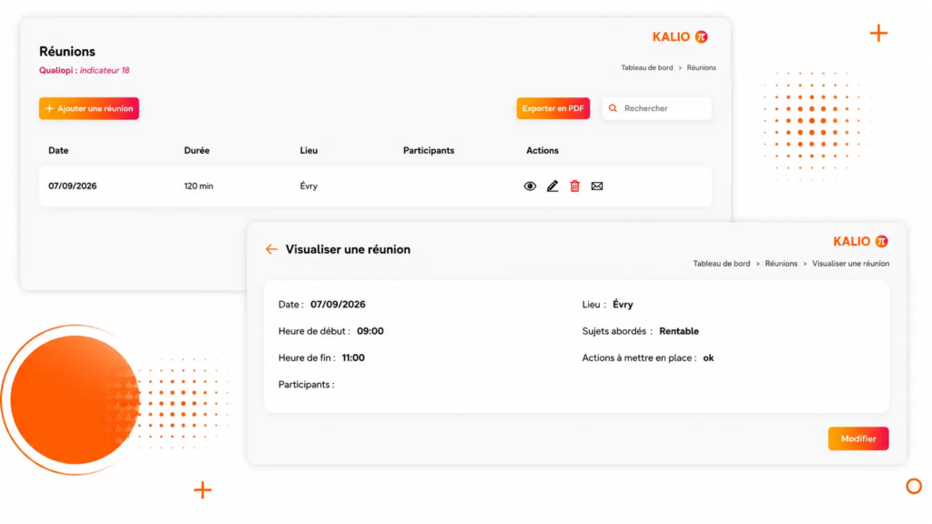Open Tableau de bord breadcrumb in Réunions panel
Viewport: 932px width, 524px height.
pyautogui.click(x=647, y=67)
